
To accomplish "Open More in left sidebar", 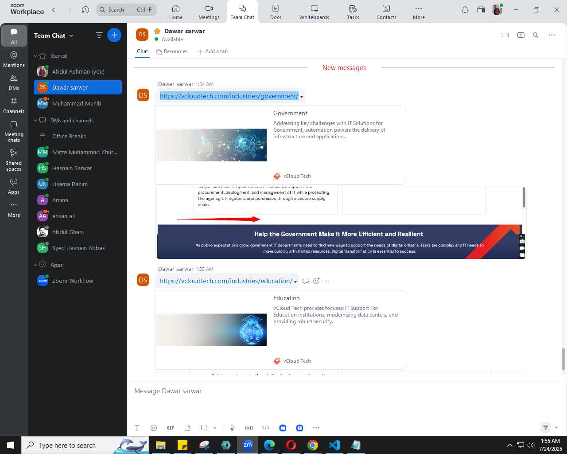I will 14,210.
